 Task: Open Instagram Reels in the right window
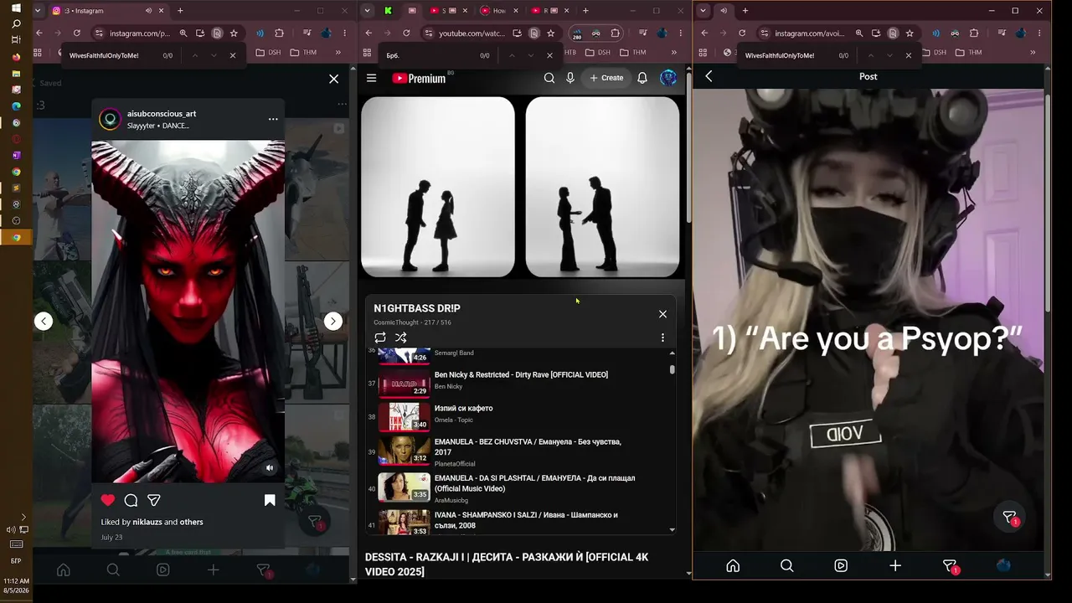coord(841,565)
